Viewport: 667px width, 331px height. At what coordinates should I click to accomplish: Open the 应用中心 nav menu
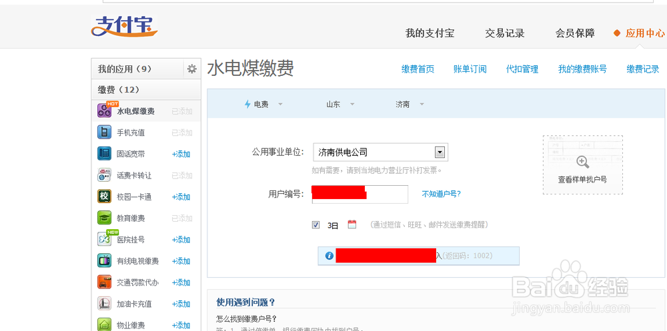coord(645,33)
